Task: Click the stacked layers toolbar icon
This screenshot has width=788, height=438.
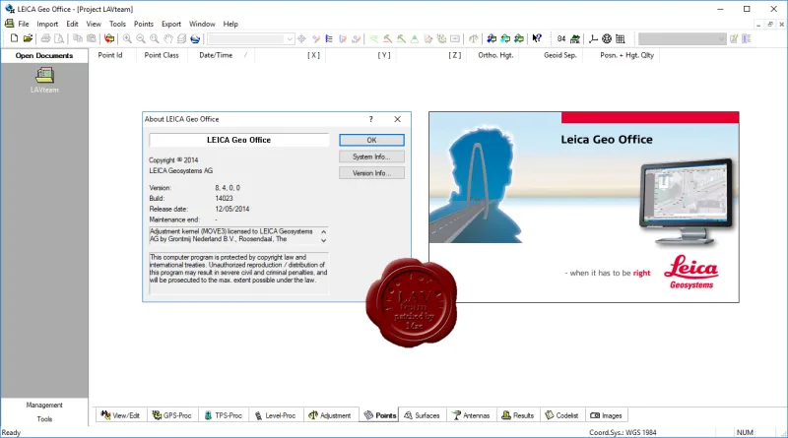Action: coord(181,38)
